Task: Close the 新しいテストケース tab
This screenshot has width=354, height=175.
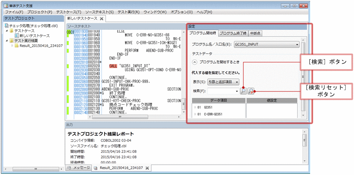Action: pos(101,19)
